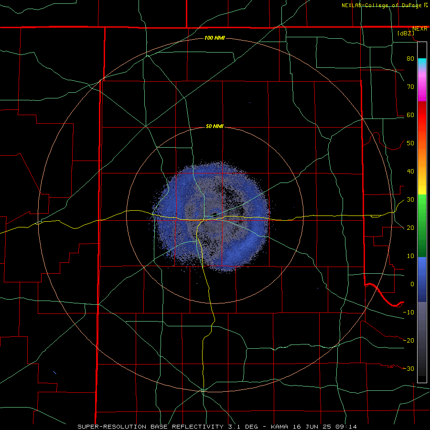Click the 30 value on the dBZ scale

coord(410,200)
